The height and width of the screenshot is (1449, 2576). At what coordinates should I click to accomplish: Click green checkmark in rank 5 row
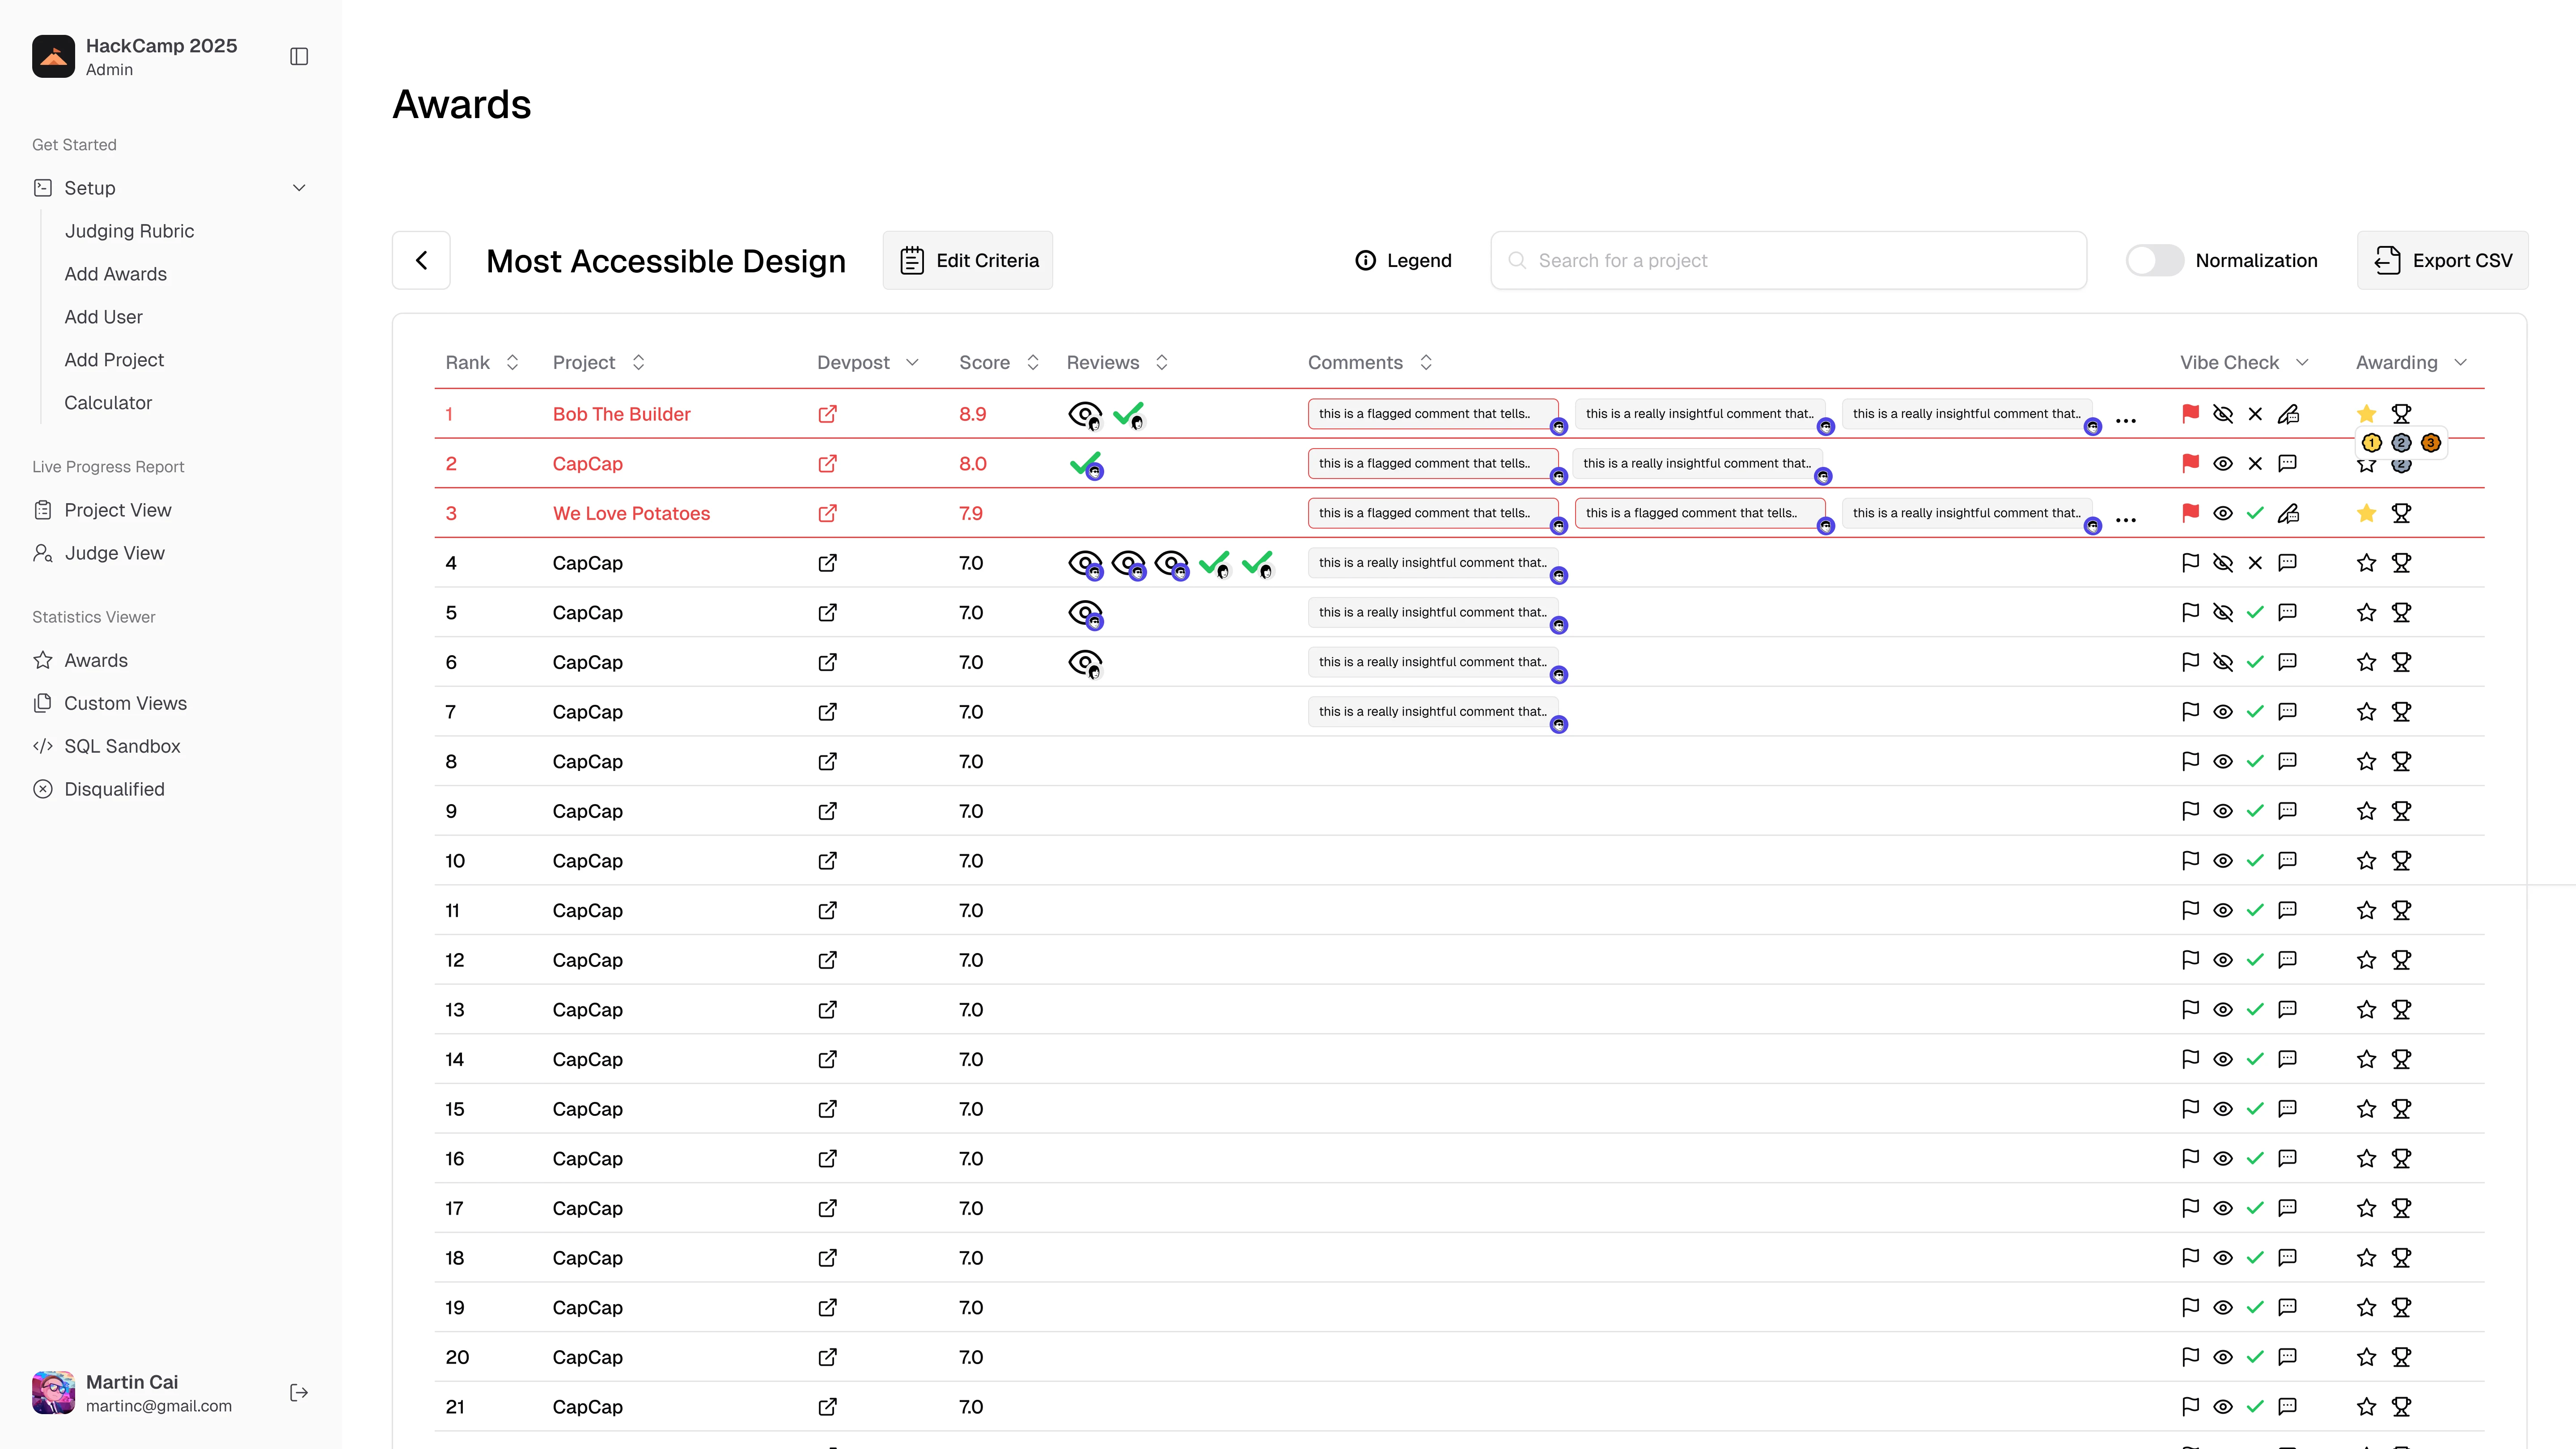[2255, 612]
